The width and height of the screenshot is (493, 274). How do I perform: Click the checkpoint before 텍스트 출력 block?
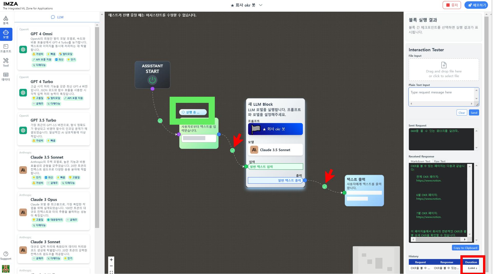pos(325,187)
